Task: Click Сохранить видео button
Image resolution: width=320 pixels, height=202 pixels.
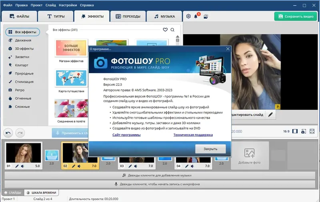Action: pyautogui.click(x=296, y=16)
